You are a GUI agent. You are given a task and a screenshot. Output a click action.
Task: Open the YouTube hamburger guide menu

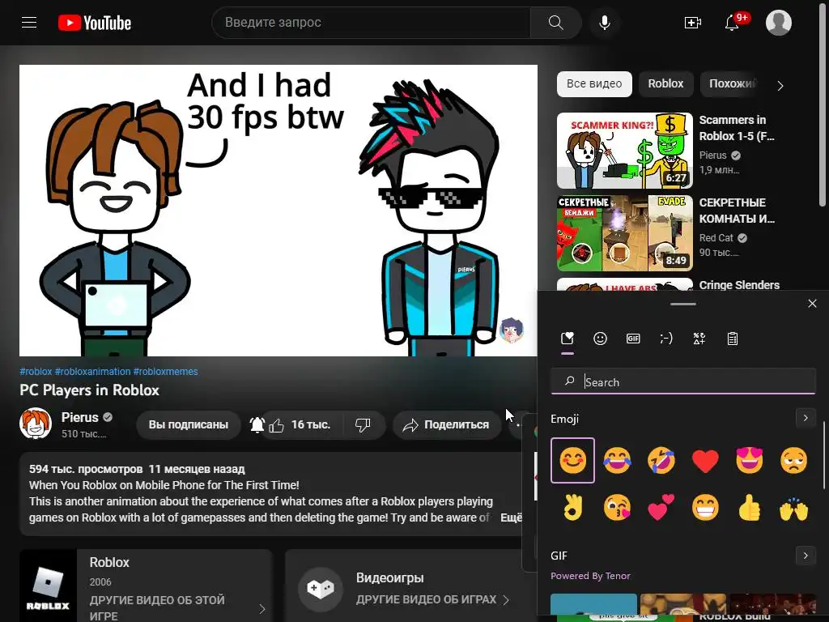(29, 22)
